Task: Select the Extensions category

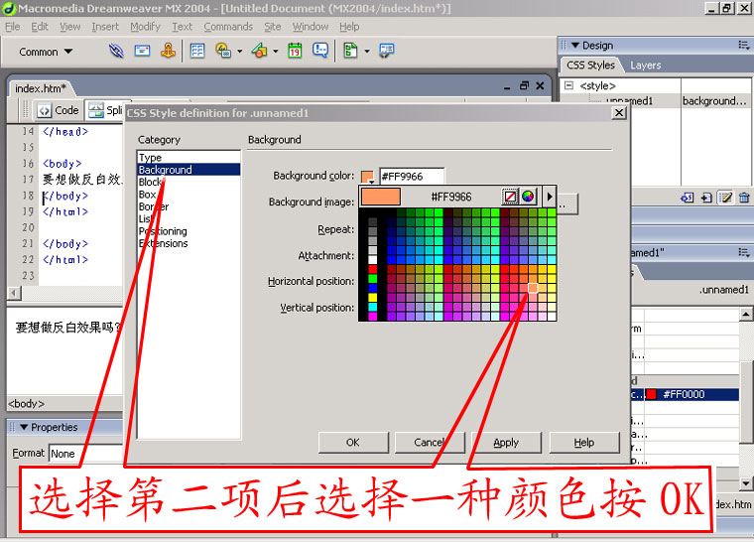Action: pyautogui.click(x=188, y=243)
